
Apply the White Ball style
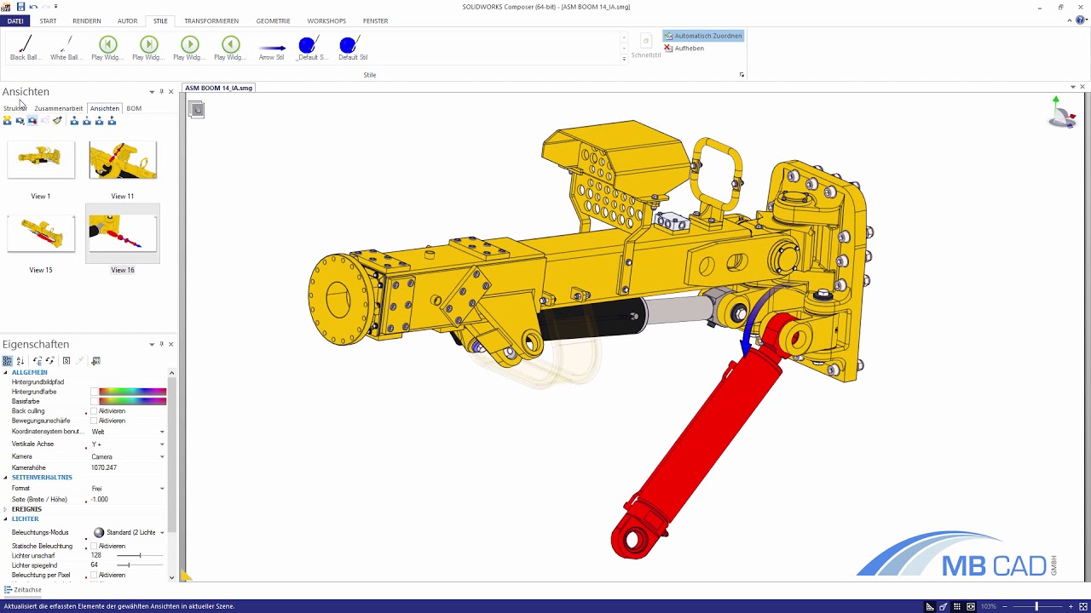pos(66,48)
